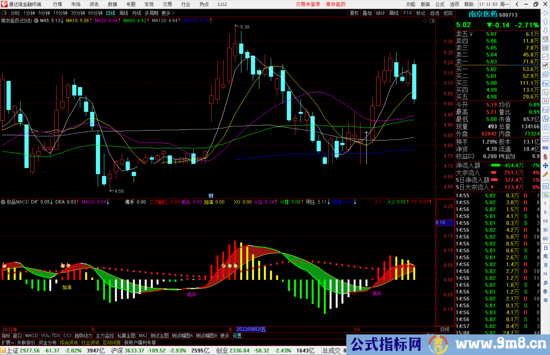550x355 pixels.
Task: Toggle the diamond marker icon above chart
Action: click(425, 21)
